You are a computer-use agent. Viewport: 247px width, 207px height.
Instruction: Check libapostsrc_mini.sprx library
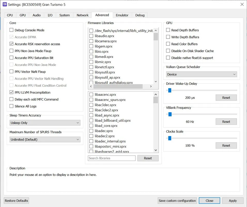[91, 146]
